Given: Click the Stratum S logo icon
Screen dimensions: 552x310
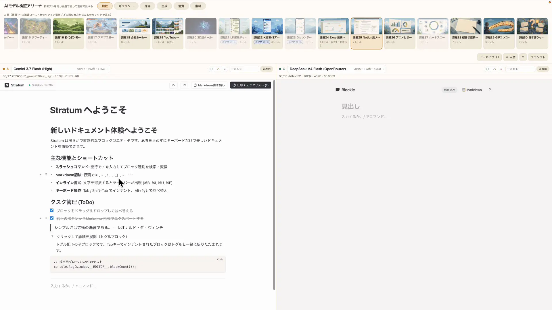Looking at the screenshot, I should tap(7, 85).
